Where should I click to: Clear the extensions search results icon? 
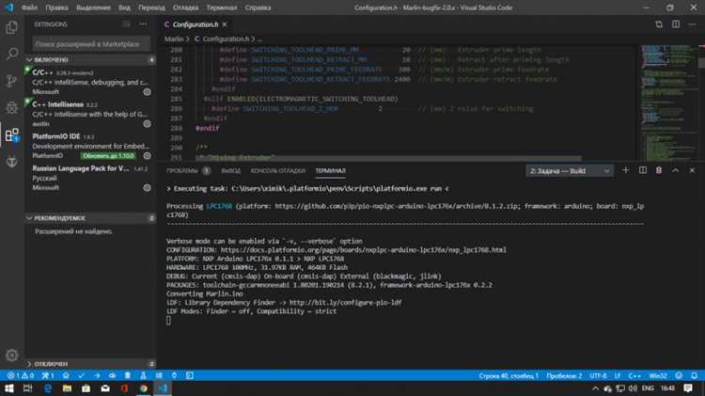click(126, 24)
